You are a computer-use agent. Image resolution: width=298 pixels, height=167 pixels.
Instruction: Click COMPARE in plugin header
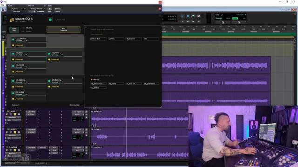point(41,12)
